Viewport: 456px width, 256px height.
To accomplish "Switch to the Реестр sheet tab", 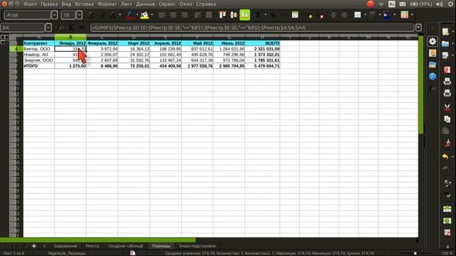I will 93,246.
